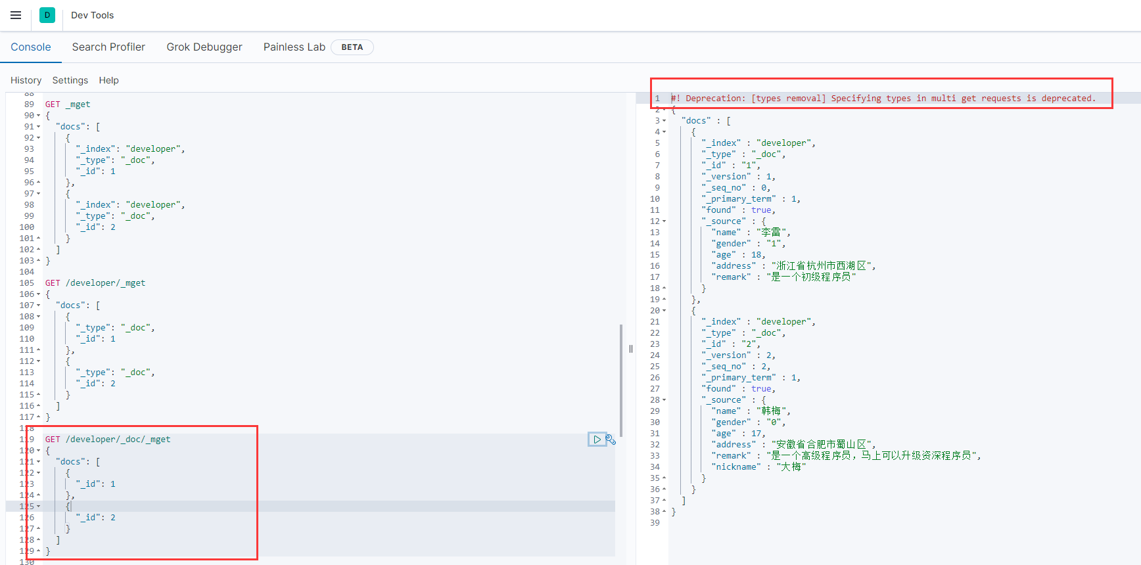Click the 'GET /developer/_doc/_mget' request line
Viewport: 1141px width, 565px height.
(108, 440)
